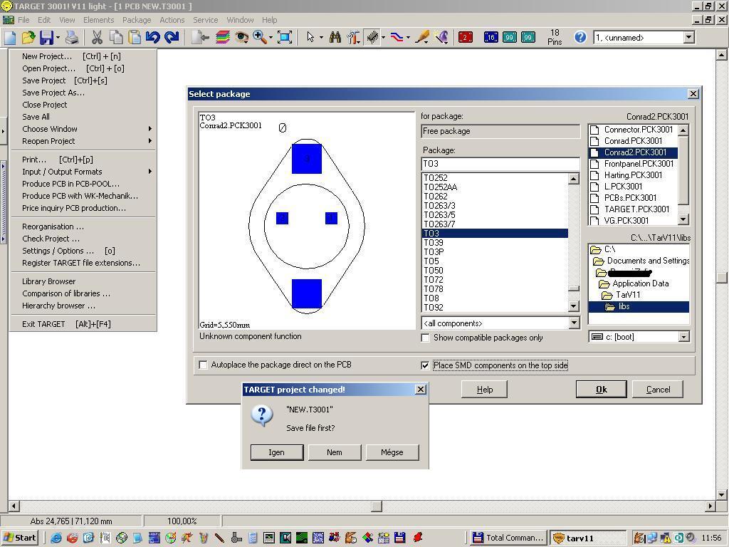
Task: Click Ok in Select package dialog
Action: [x=601, y=390]
